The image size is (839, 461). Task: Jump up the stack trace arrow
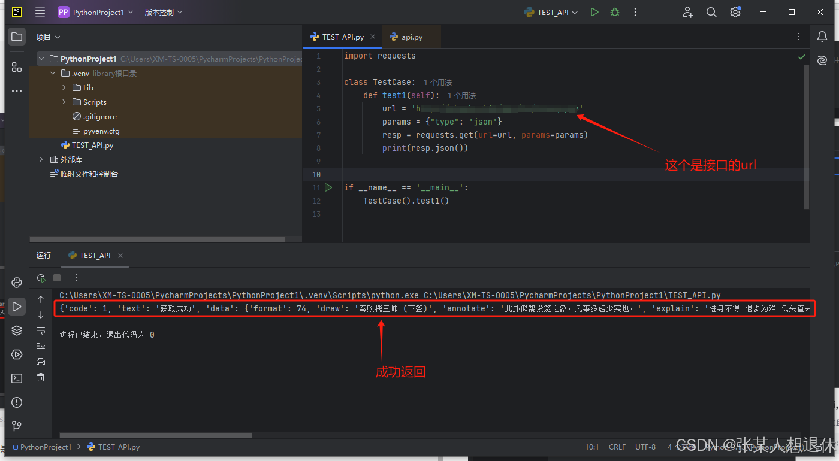coord(41,299)
